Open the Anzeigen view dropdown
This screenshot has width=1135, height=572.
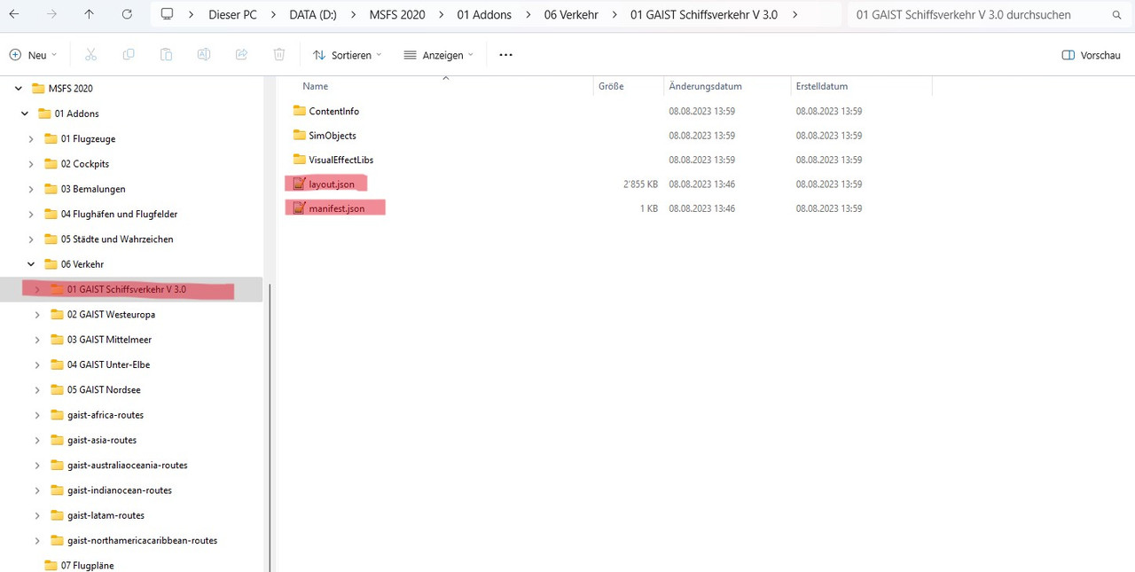point(439,55)
